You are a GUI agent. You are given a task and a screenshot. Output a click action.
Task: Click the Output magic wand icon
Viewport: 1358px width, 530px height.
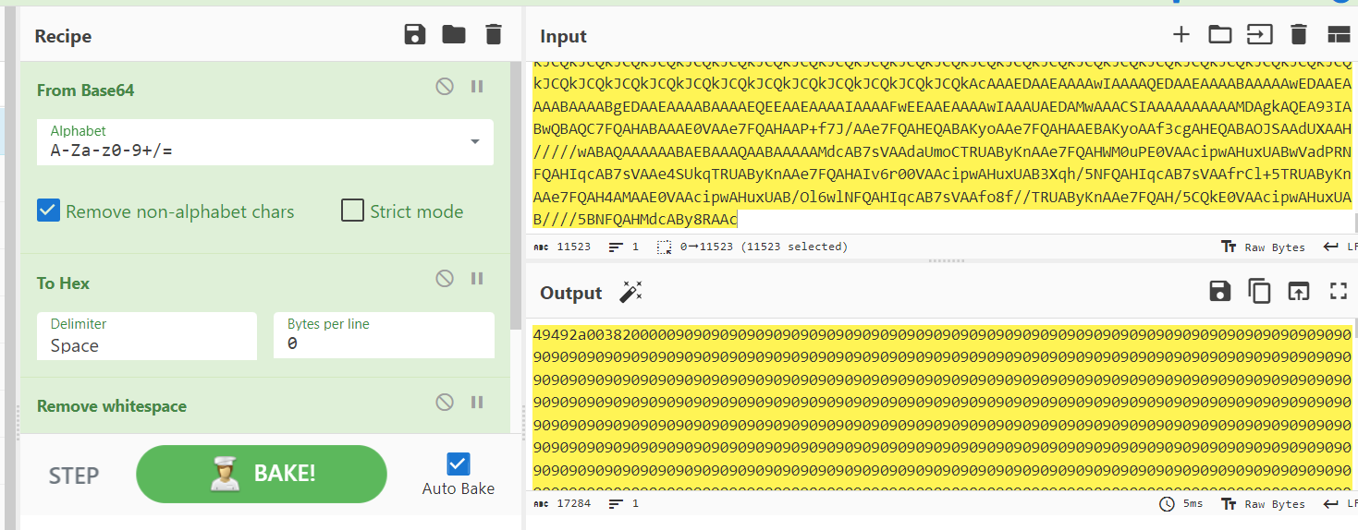coord(630,292)
